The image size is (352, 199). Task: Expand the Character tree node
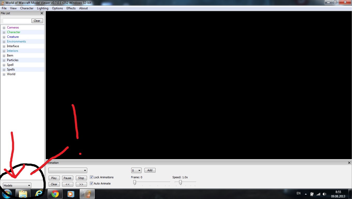tap(4, 32)
